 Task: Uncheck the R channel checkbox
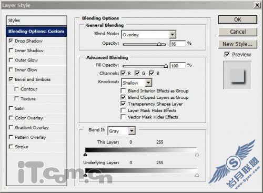coord(124,73)
